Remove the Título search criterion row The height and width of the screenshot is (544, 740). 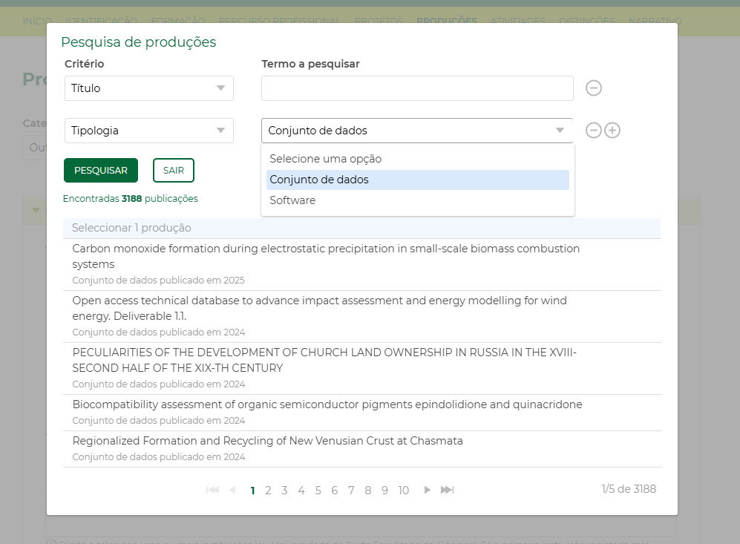pos(593,88)
